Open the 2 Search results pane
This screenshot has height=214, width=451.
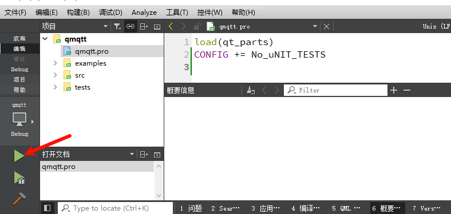click(x=225, y=208)
